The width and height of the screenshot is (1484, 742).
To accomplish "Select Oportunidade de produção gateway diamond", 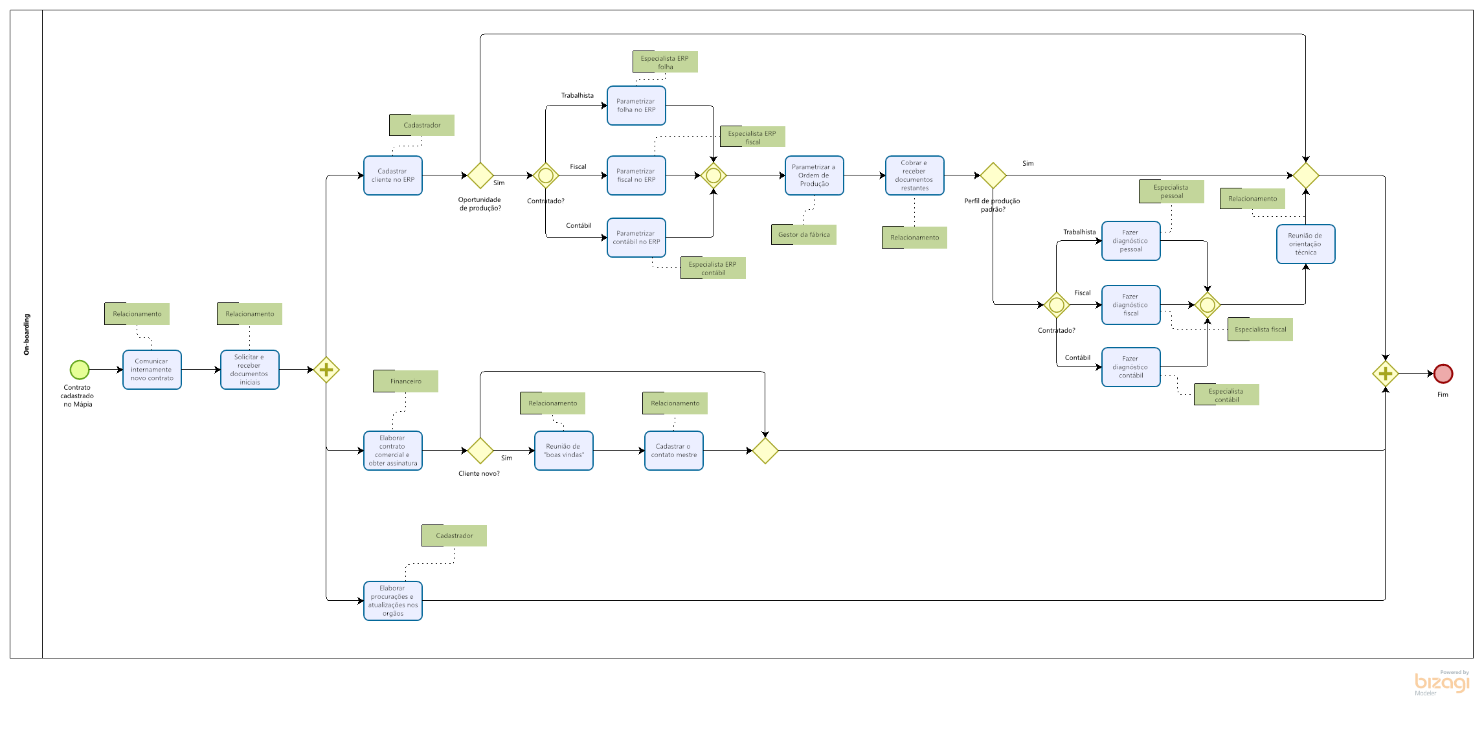I will (x=480, y=175).
